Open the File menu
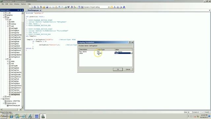Screen dimensions: 211x119 (3, 4)
